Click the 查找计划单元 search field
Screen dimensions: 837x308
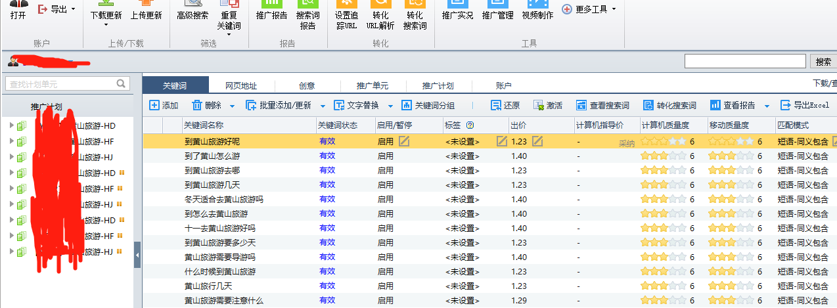pos(60,84)
